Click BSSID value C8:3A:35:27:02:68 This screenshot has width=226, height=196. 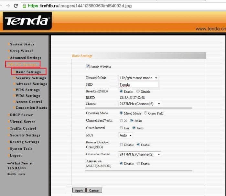[132, 98]
